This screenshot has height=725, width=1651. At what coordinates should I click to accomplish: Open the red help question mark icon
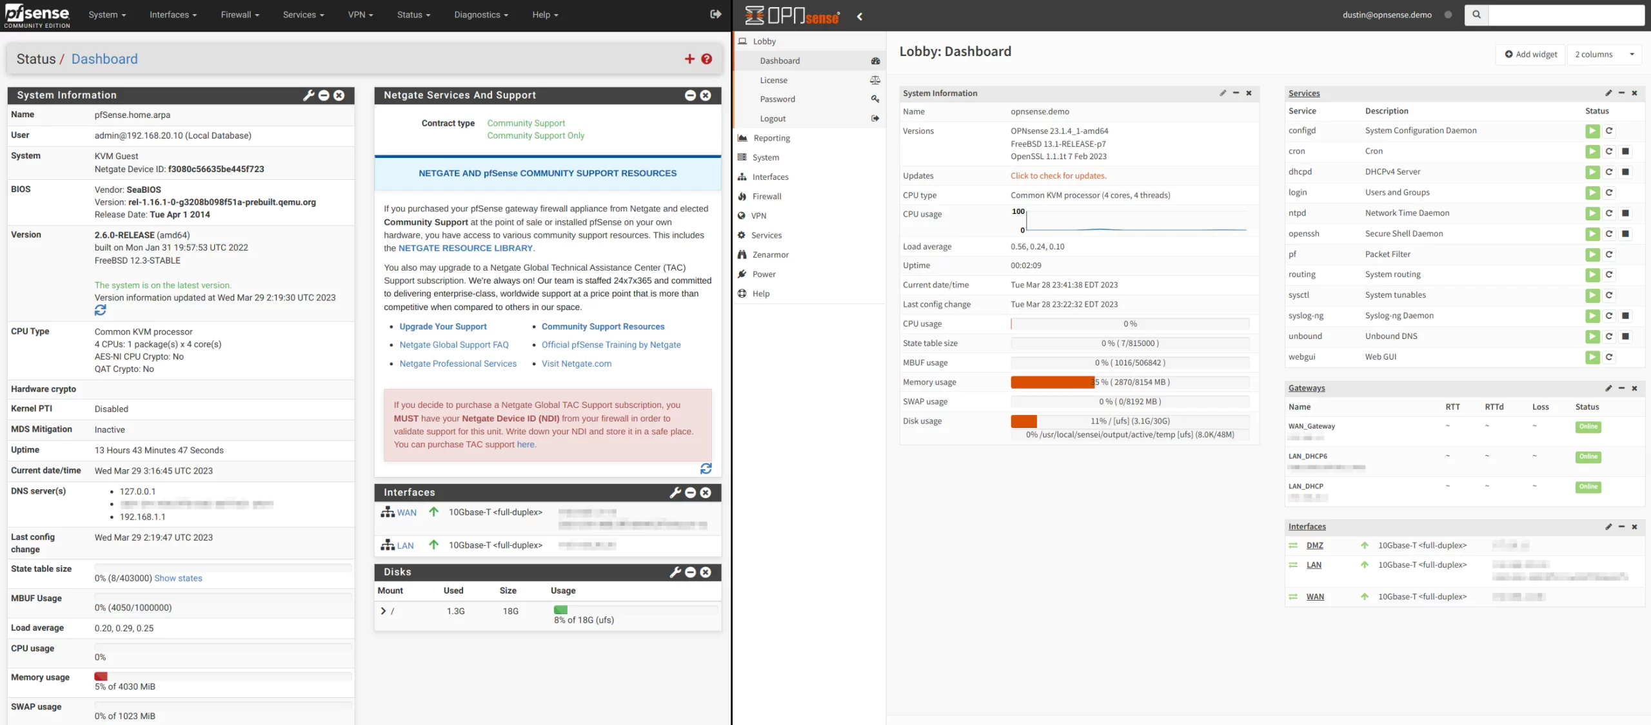point(707,59)
